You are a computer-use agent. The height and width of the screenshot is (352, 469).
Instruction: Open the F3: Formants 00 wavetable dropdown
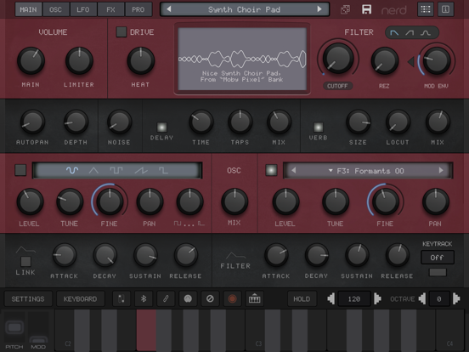(367, 171)
